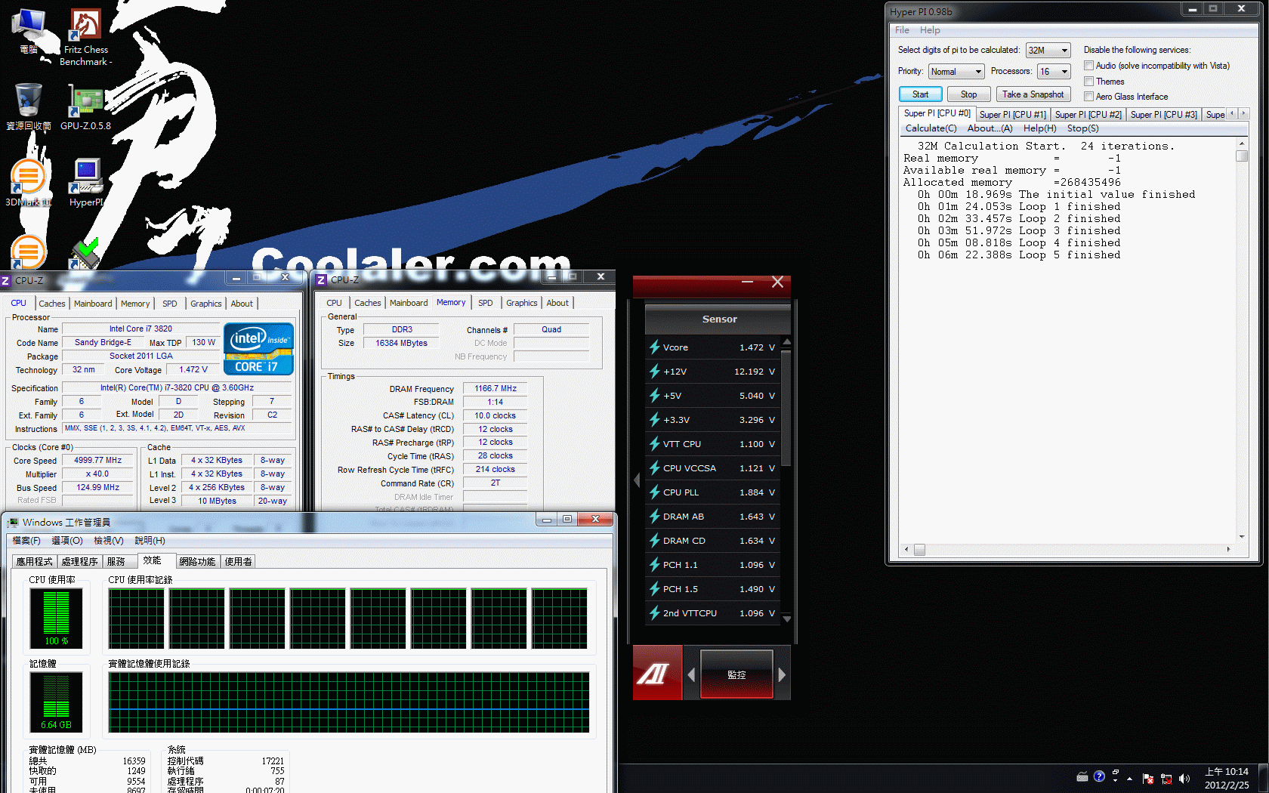Open the Priority Normal dropdown

[x=956, y=71]
